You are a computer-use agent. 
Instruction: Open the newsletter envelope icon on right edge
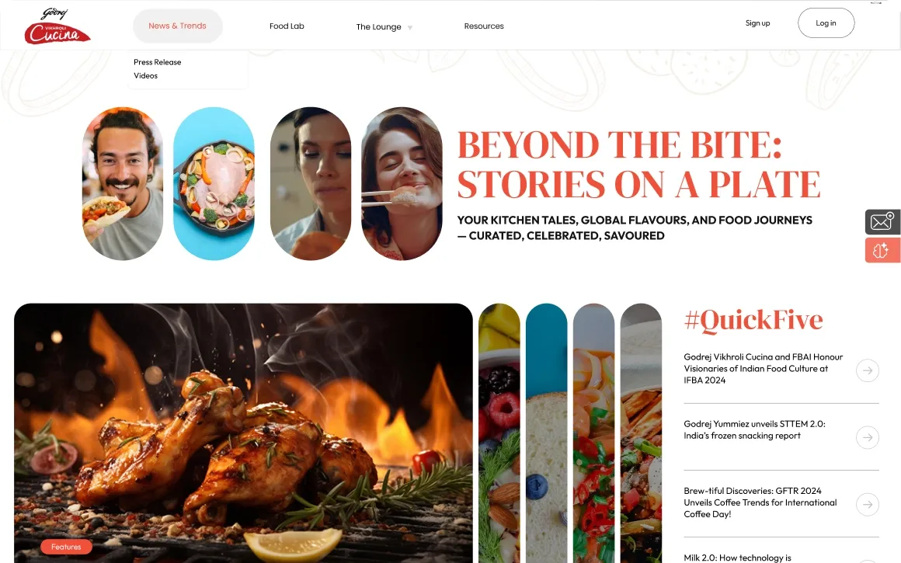tap(882, 222)
